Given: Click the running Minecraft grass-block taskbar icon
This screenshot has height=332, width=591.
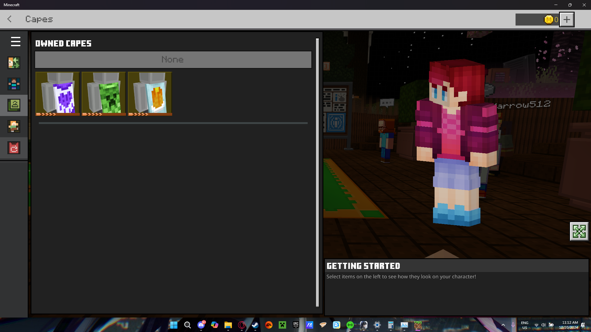Looking at the screenshot, I should pos(418,325).
